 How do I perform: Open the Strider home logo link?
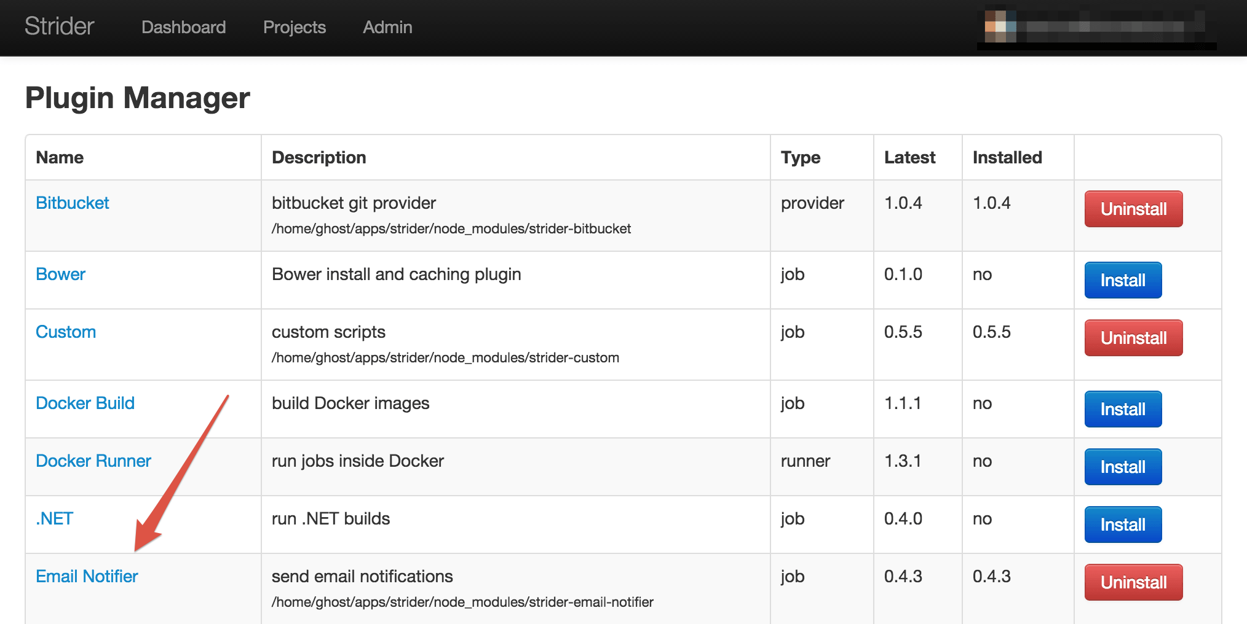pos(59,26)
